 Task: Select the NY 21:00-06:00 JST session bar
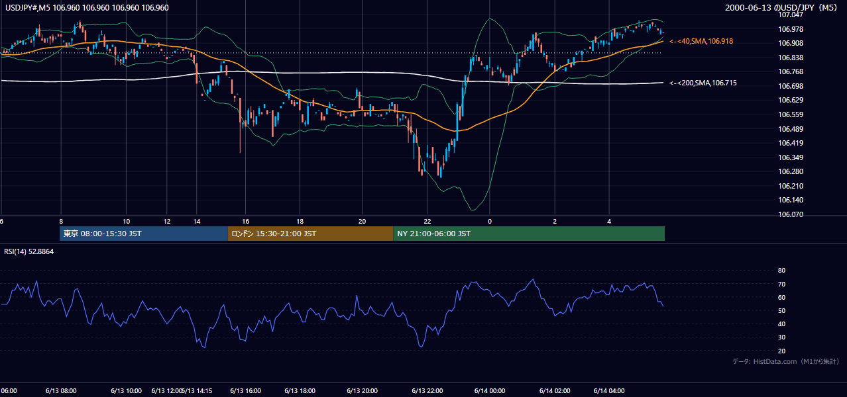[x=529, y=234]
